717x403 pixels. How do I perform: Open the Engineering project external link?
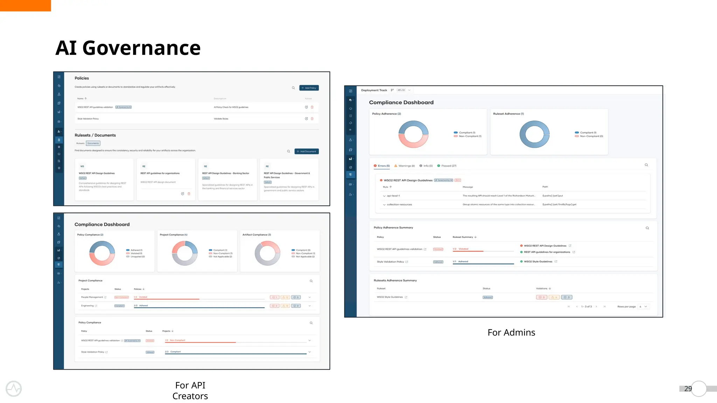click(96, 306)
